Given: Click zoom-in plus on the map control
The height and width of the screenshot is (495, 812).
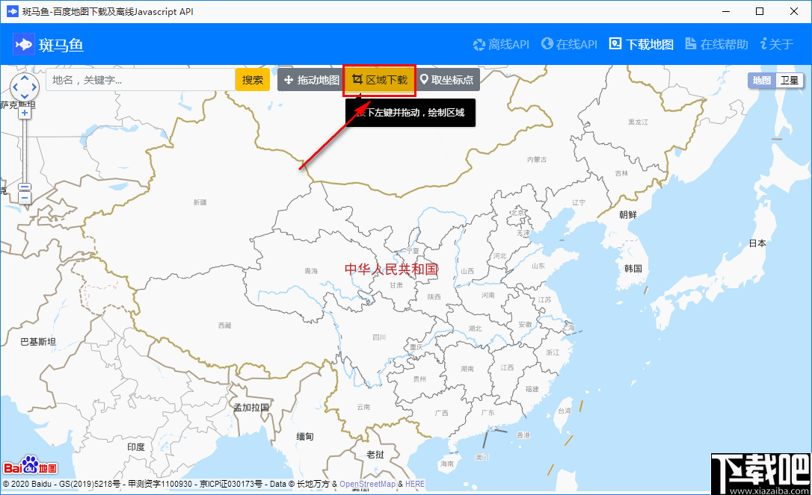Looking at the screenshot, I should 25,112.
